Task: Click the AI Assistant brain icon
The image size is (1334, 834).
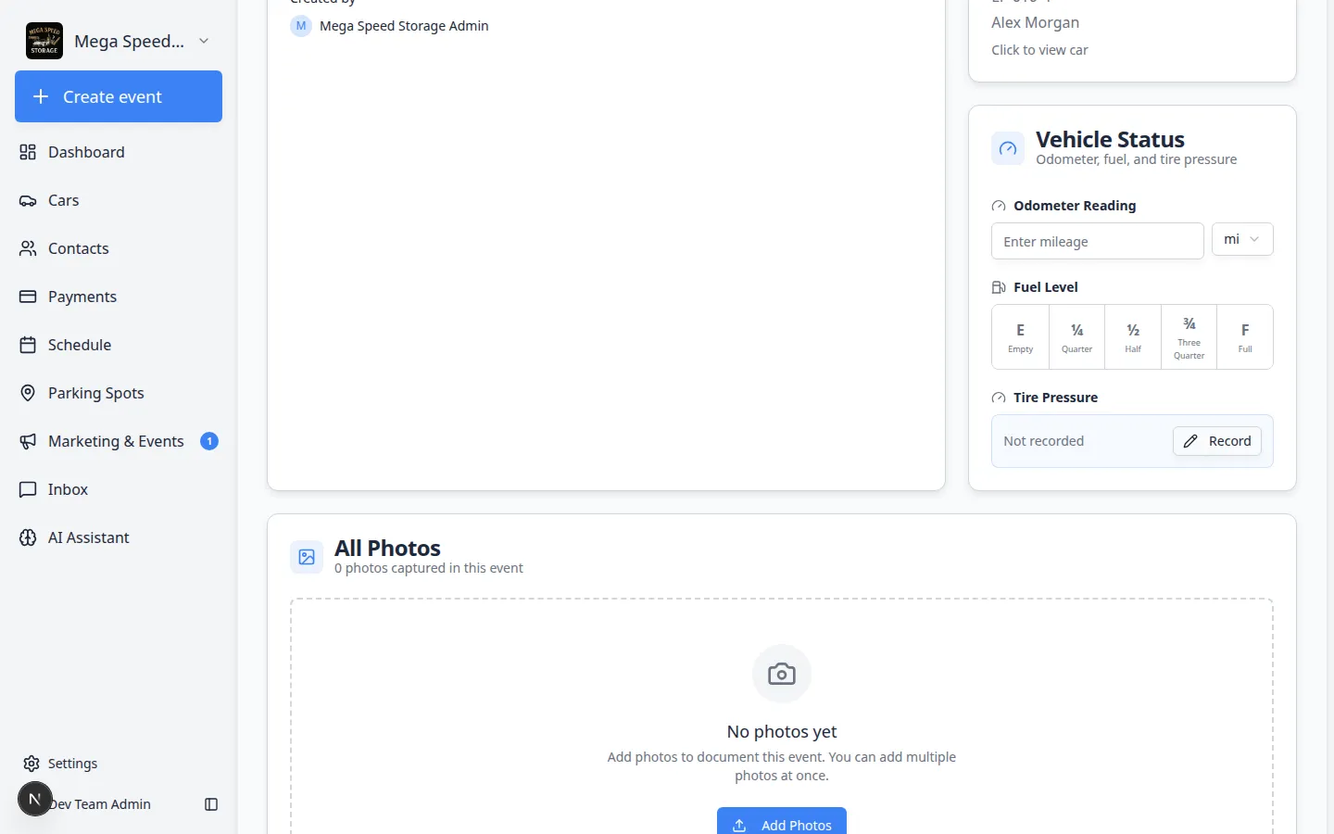Action: (x=28, y=537)
